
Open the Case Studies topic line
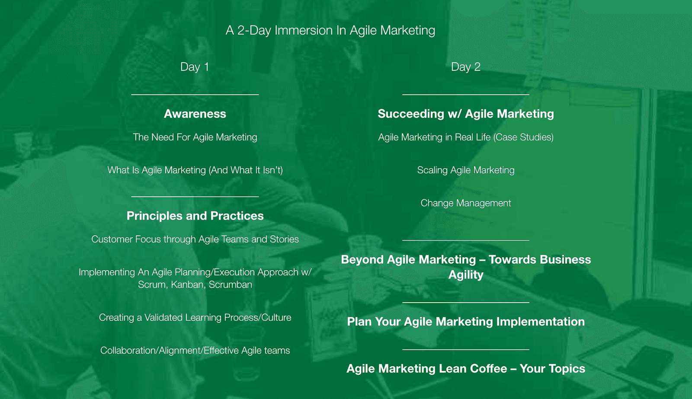coord(465,137)
